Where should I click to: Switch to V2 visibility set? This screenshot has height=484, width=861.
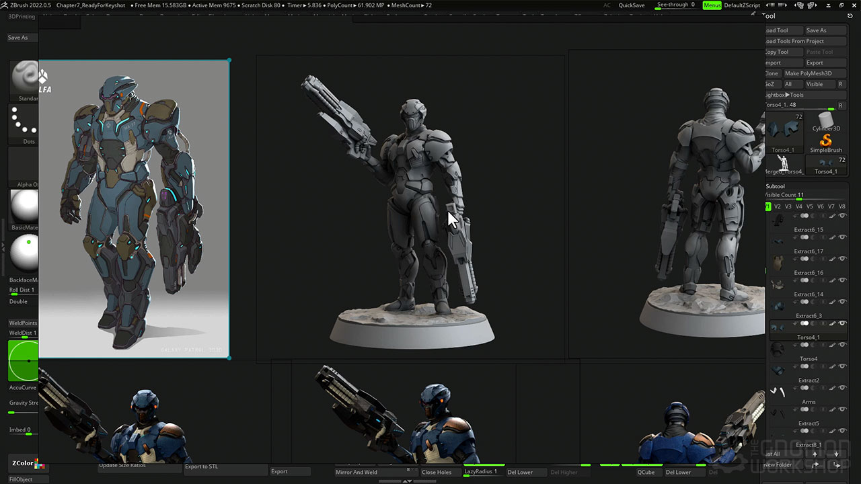tap(778, 206)
